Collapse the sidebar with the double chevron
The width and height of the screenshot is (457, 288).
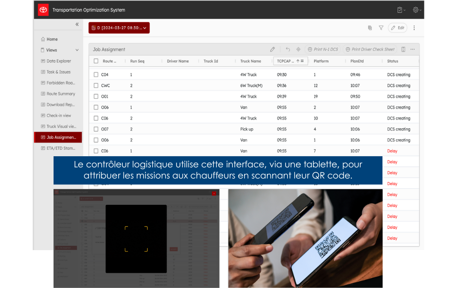[77, 24]
